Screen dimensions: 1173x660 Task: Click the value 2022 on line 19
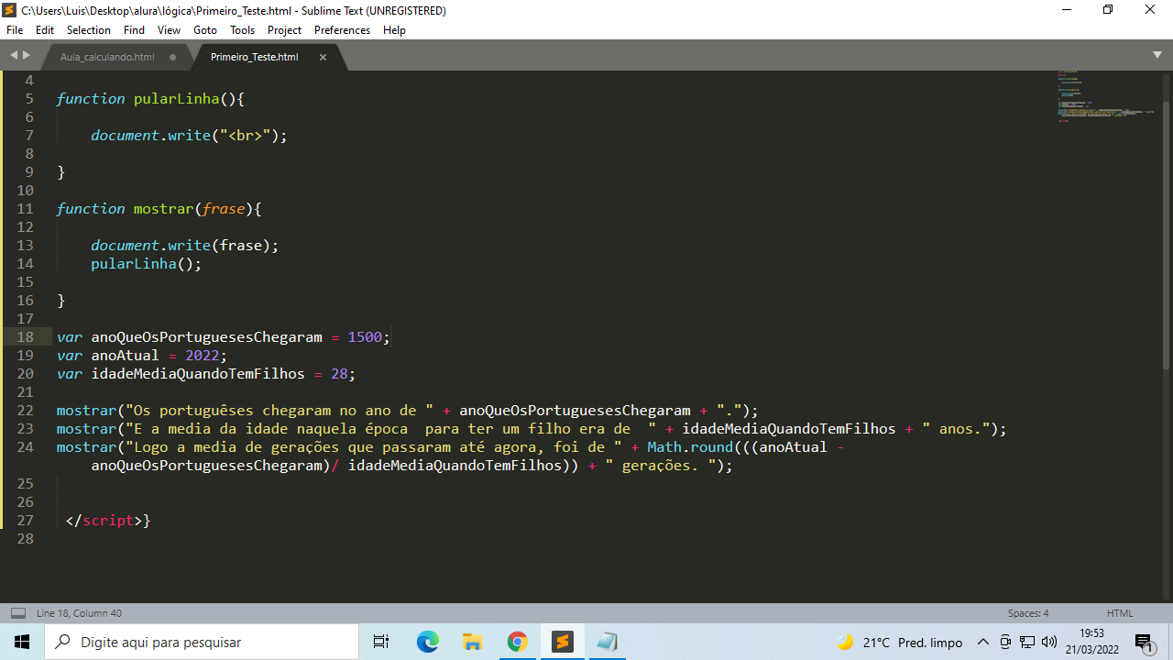tap(203, 355)
